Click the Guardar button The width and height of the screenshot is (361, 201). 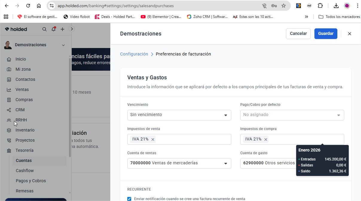(326, 34)
